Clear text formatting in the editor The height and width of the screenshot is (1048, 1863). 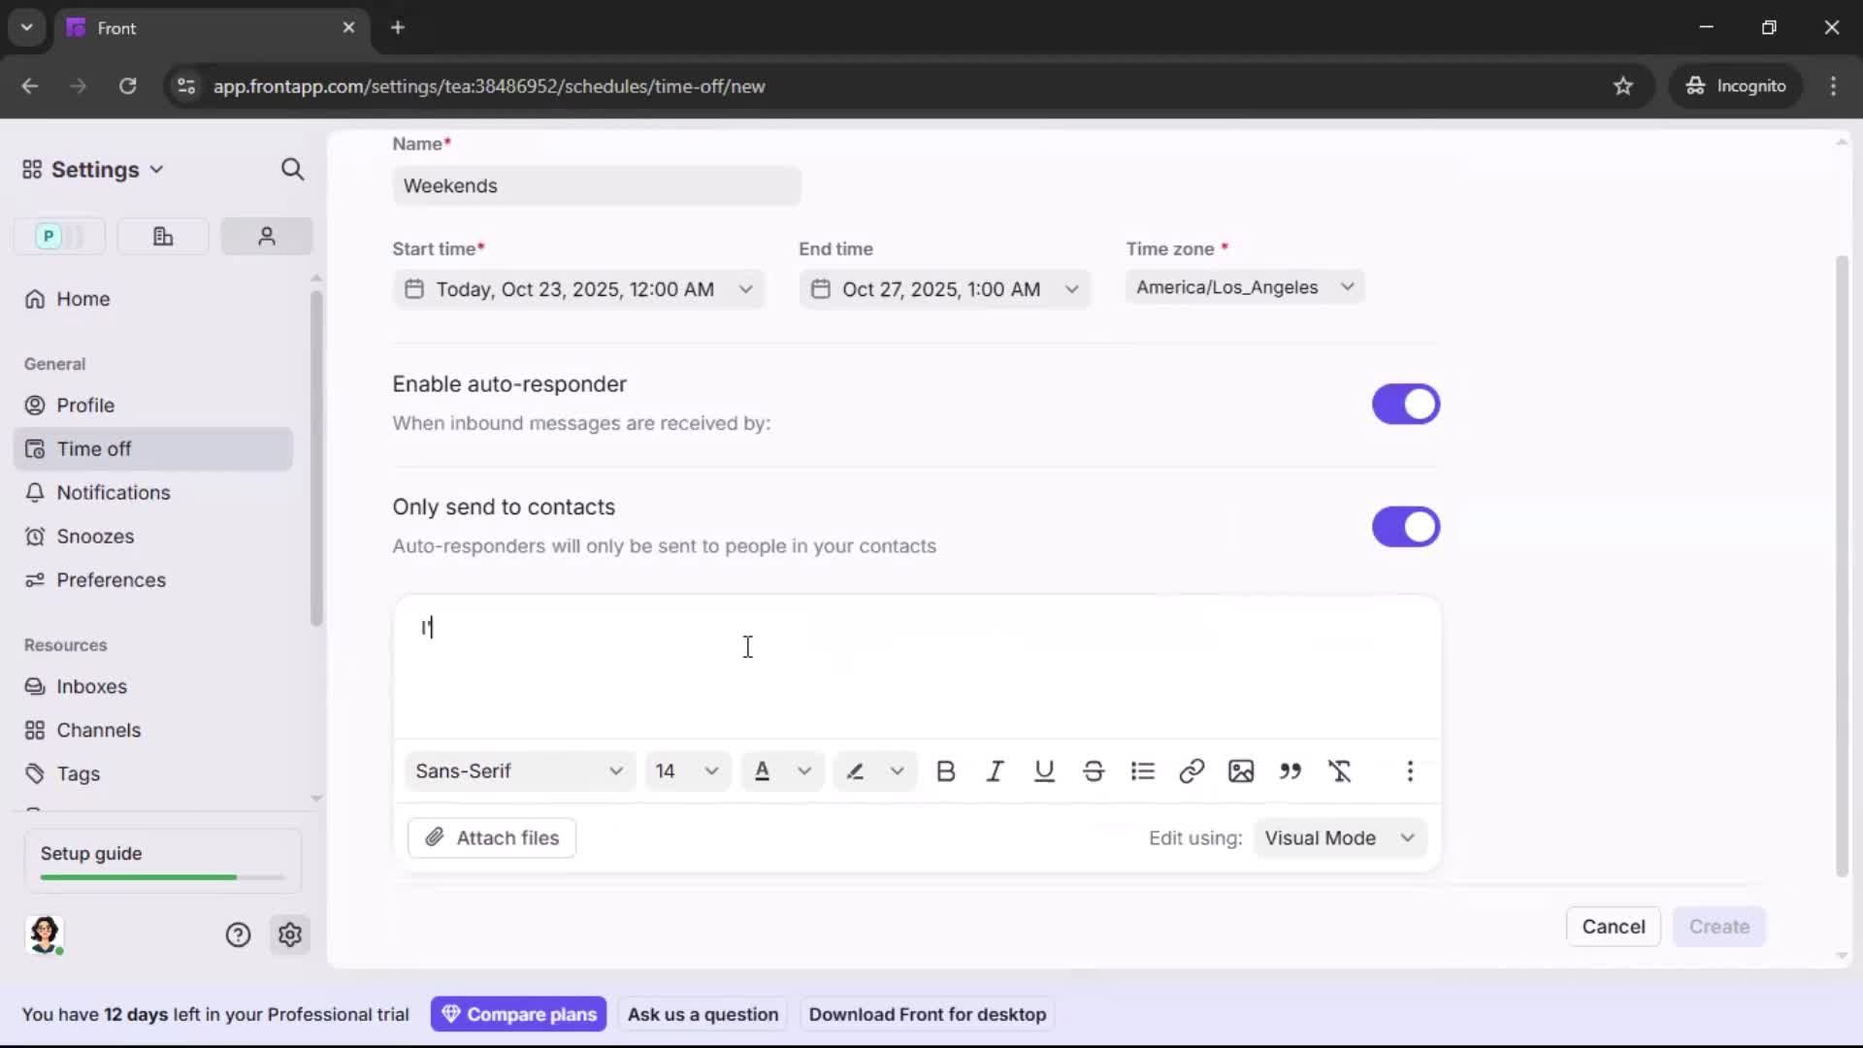click(1341, 770)
